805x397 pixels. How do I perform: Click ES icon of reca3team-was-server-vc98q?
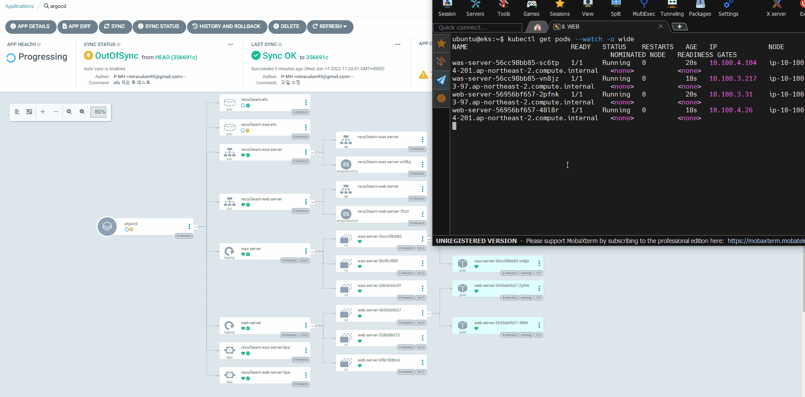pos(346,165)
